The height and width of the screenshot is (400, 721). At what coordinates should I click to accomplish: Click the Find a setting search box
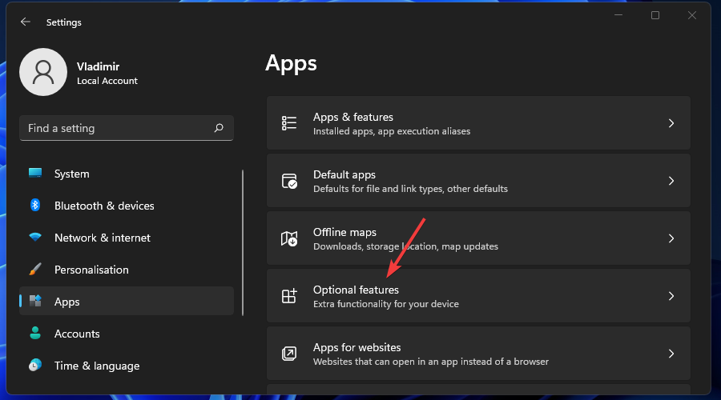coord(116,128)
